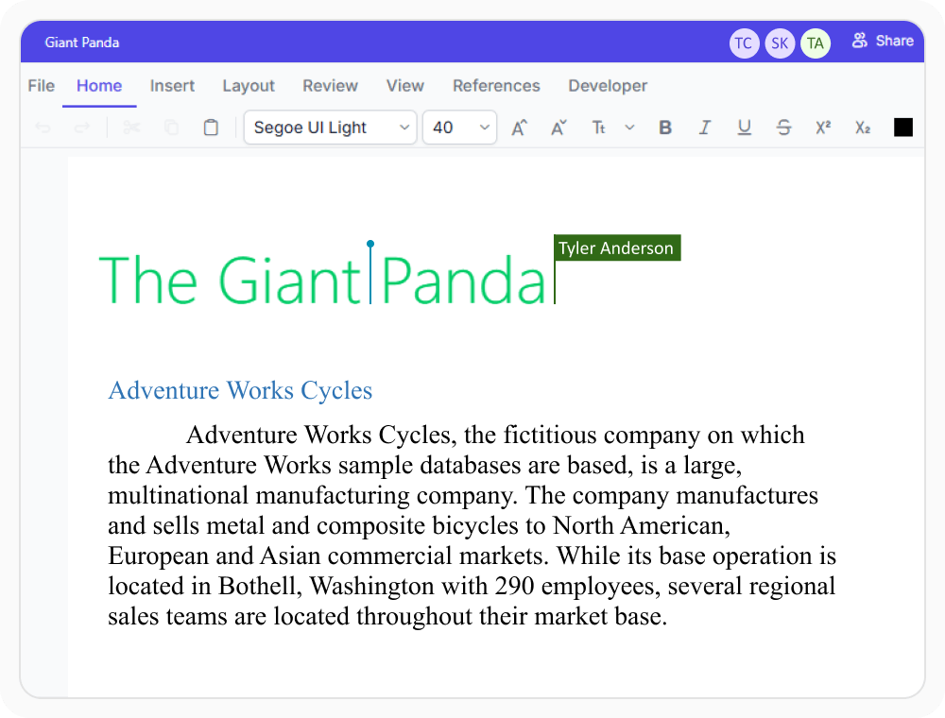Click the TA collaborator avatar
This screenshot has width=945, height=718.
tap(816, 43)
